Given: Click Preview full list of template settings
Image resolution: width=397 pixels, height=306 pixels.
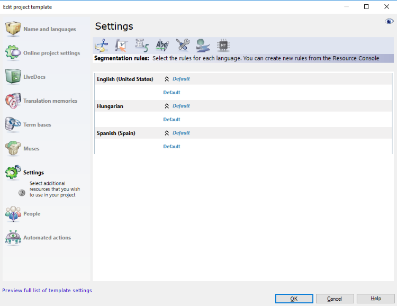Looking at the screenshot, I should click(x=47, y=290).
